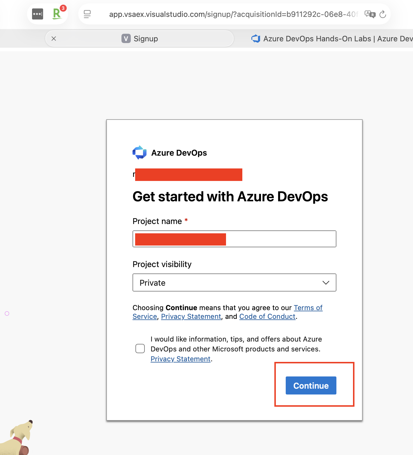The width and height of the screenshot is (413, 455).
Task: Click the Azure DevOps logo icon
Action: point(140,152)
